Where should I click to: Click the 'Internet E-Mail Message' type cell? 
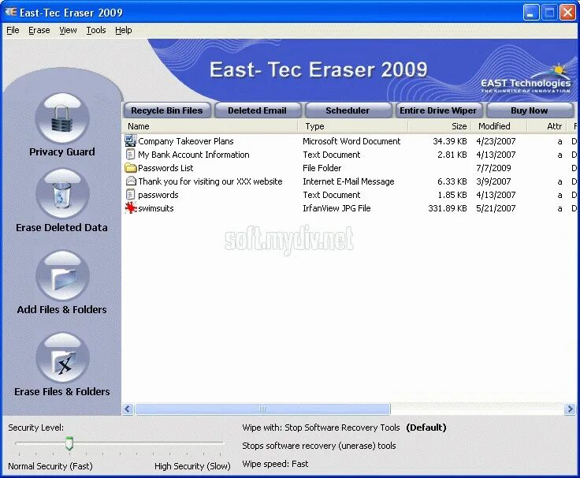pos(348,181)
